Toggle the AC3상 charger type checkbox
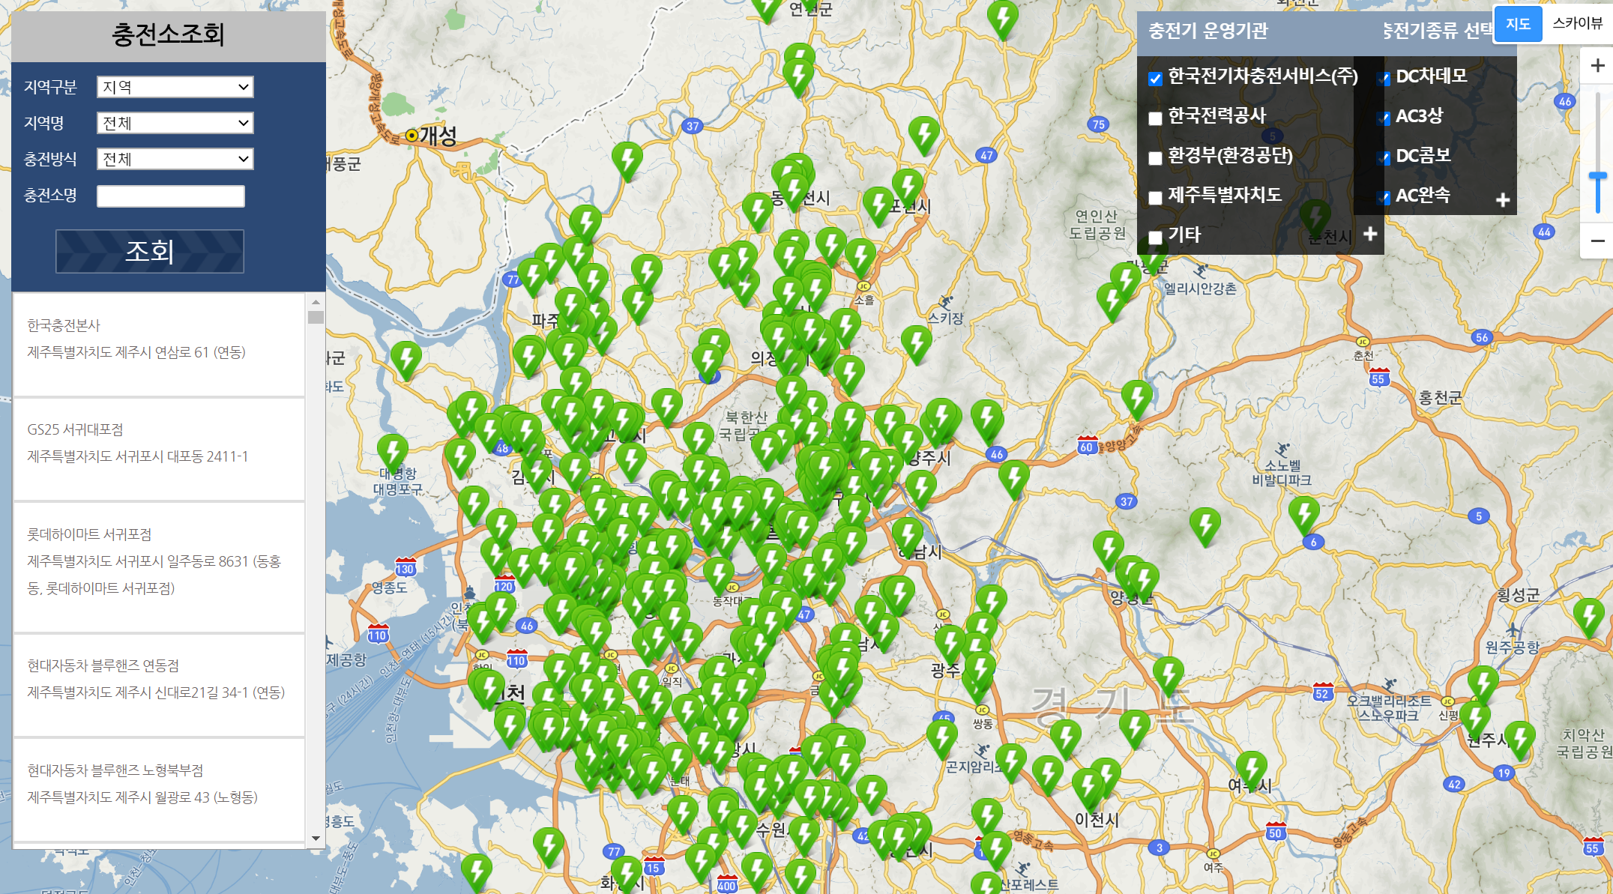1613x894 pixels. [1384, 118]
